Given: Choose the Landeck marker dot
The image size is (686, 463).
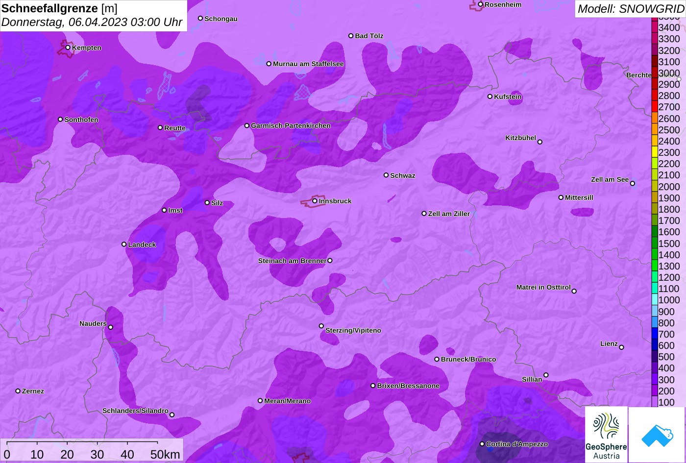Looking at the screenshot, I should click(124, 244).
